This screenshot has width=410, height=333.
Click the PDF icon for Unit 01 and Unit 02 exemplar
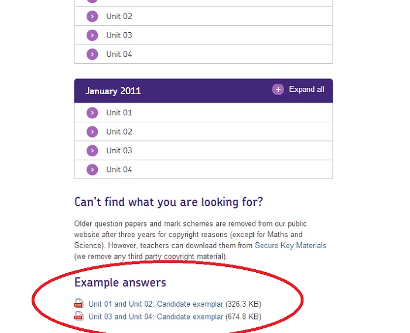point(79,304)
